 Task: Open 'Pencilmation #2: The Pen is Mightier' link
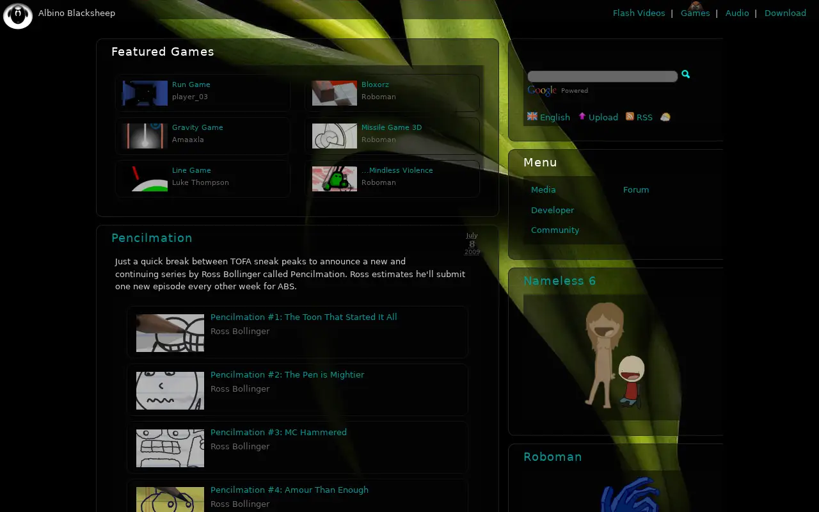coord(287,374)
